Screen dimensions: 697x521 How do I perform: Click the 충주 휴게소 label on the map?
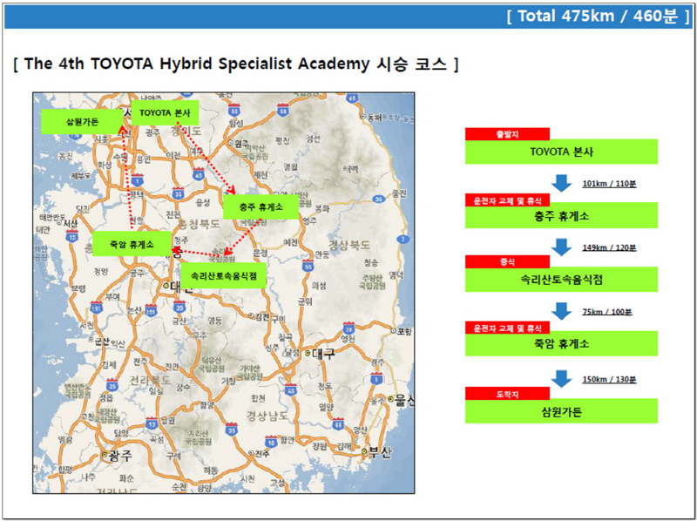[261, 207]
